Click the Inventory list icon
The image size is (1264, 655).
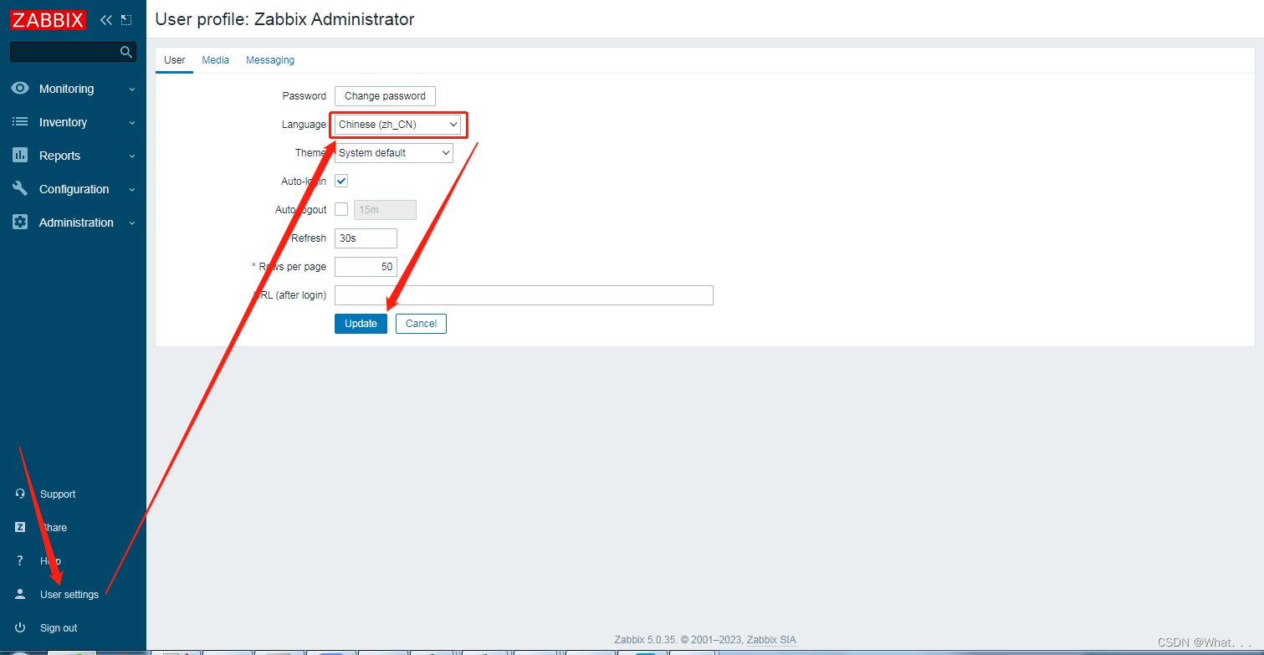(20, 122)
